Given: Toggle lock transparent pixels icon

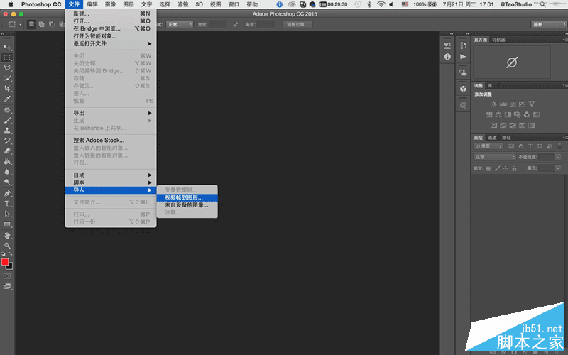Looking at the screenshot, I should [488, 168].
